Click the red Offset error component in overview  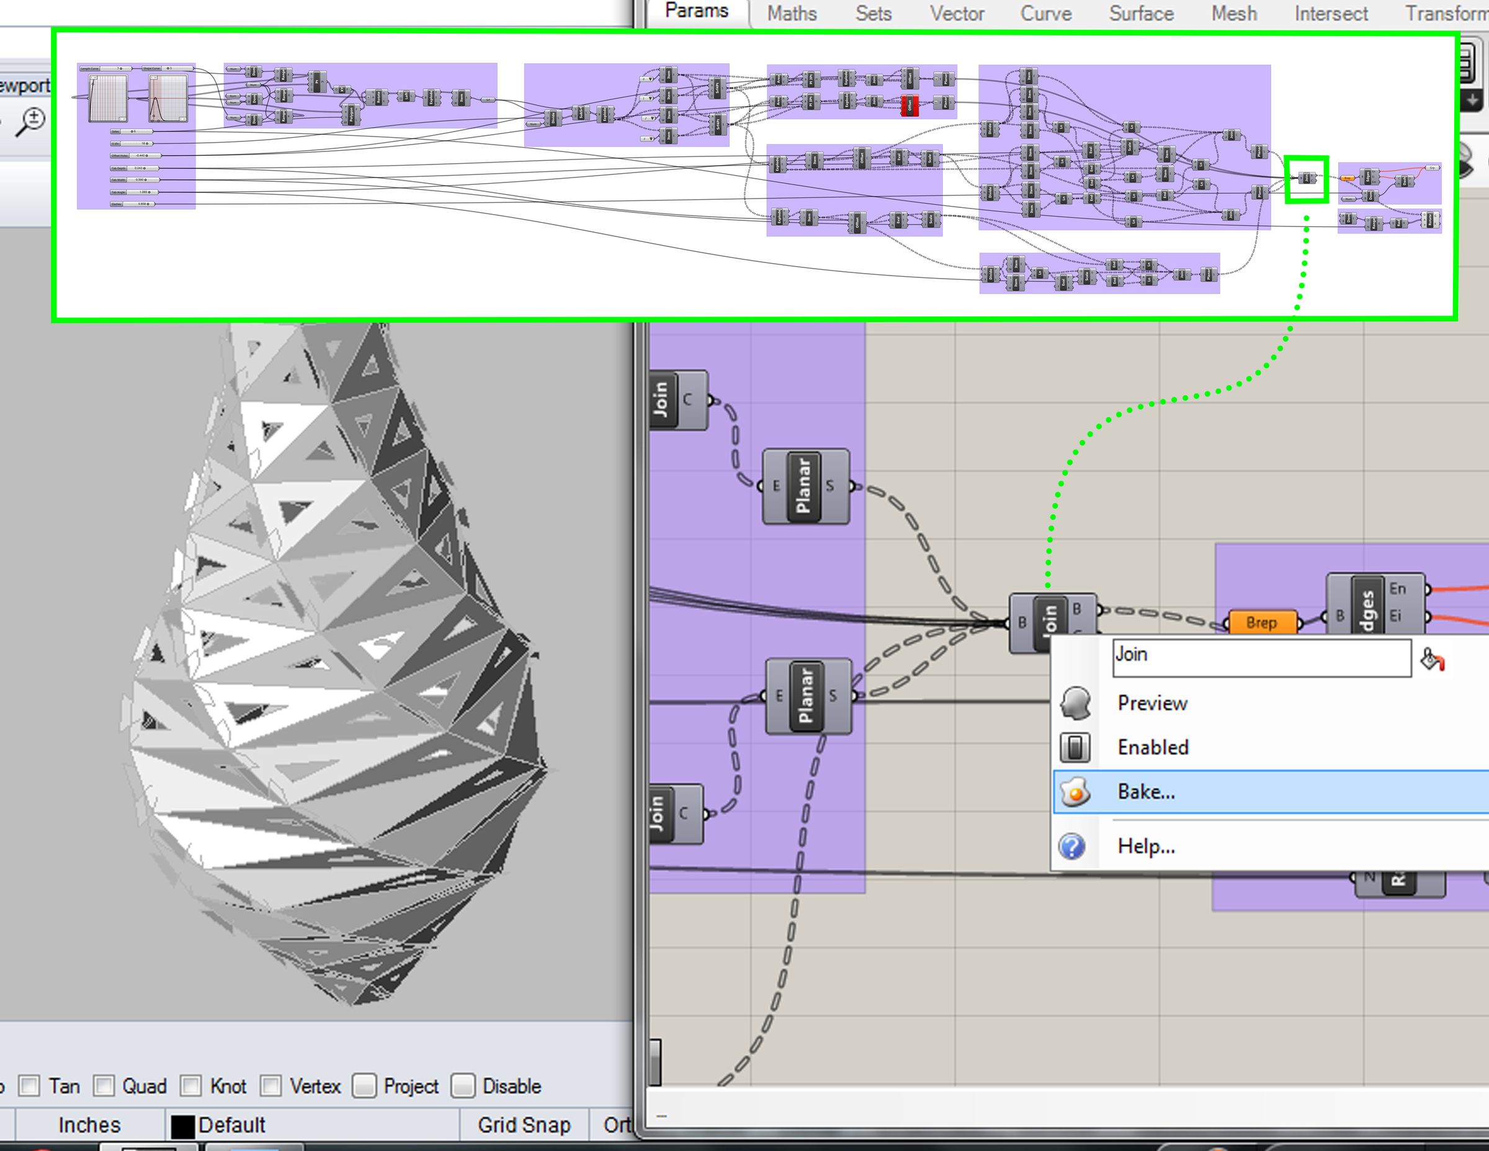click(910, 106)
